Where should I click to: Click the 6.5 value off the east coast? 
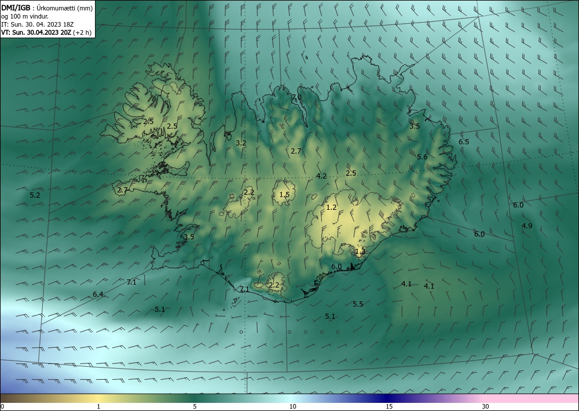(x=464, y=141)
